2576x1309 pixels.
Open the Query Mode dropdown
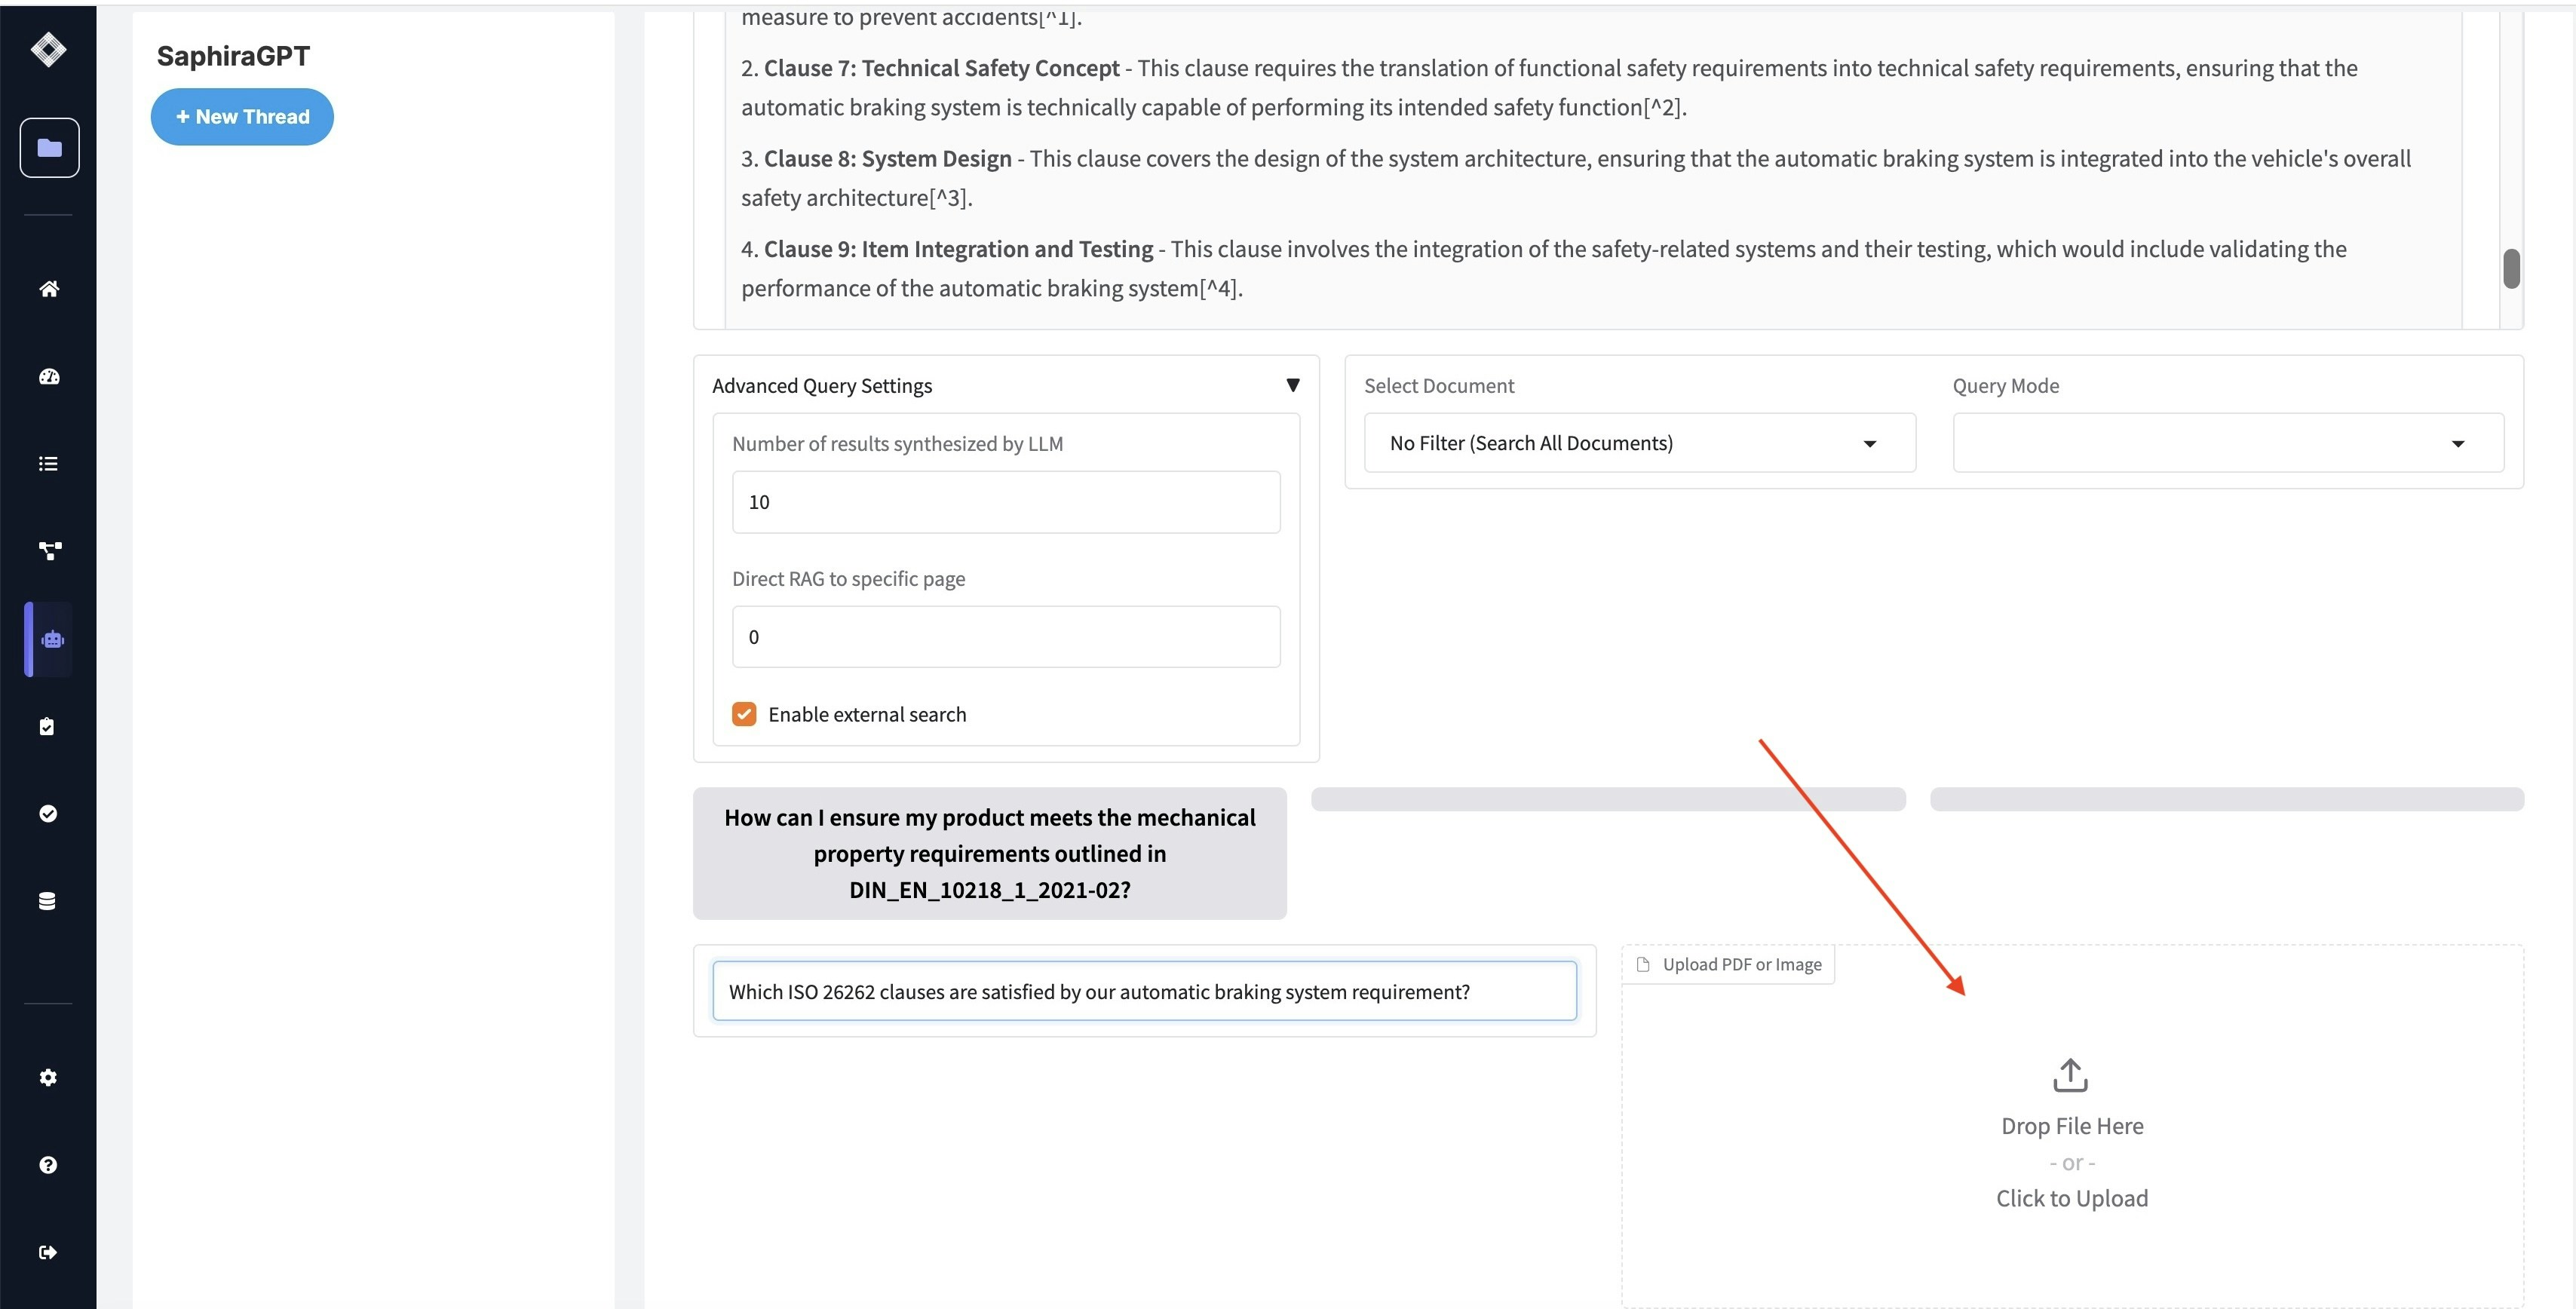tap(2227, 443)
